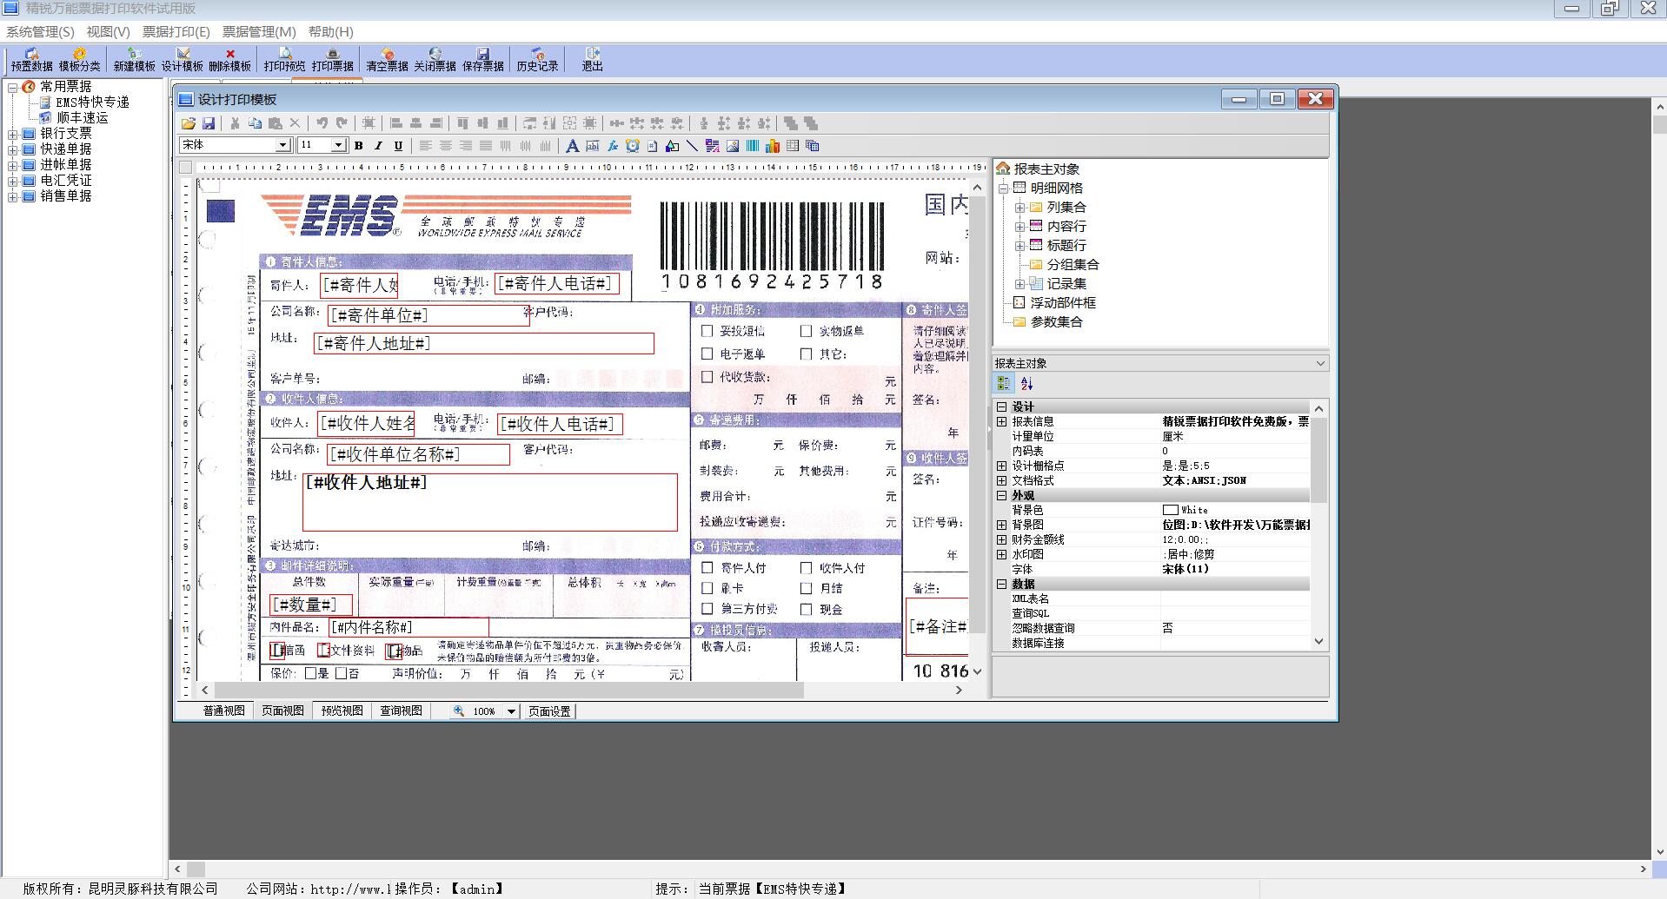Viewport: 1667px width, 899px height.
Task: Open the 票据管理(M) menu
Action: tap(259, 32)
